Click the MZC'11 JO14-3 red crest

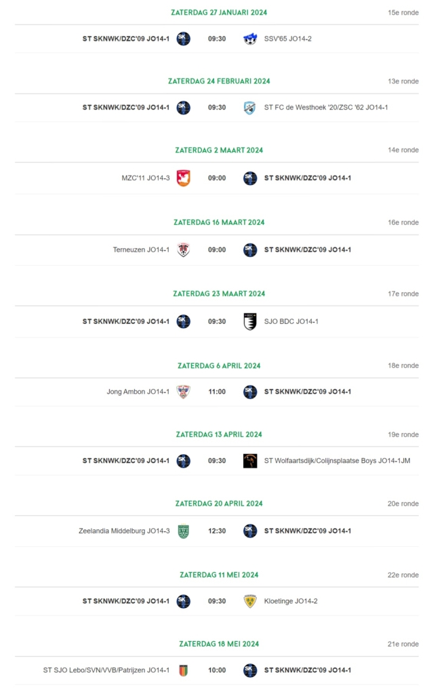pos(183,178)
